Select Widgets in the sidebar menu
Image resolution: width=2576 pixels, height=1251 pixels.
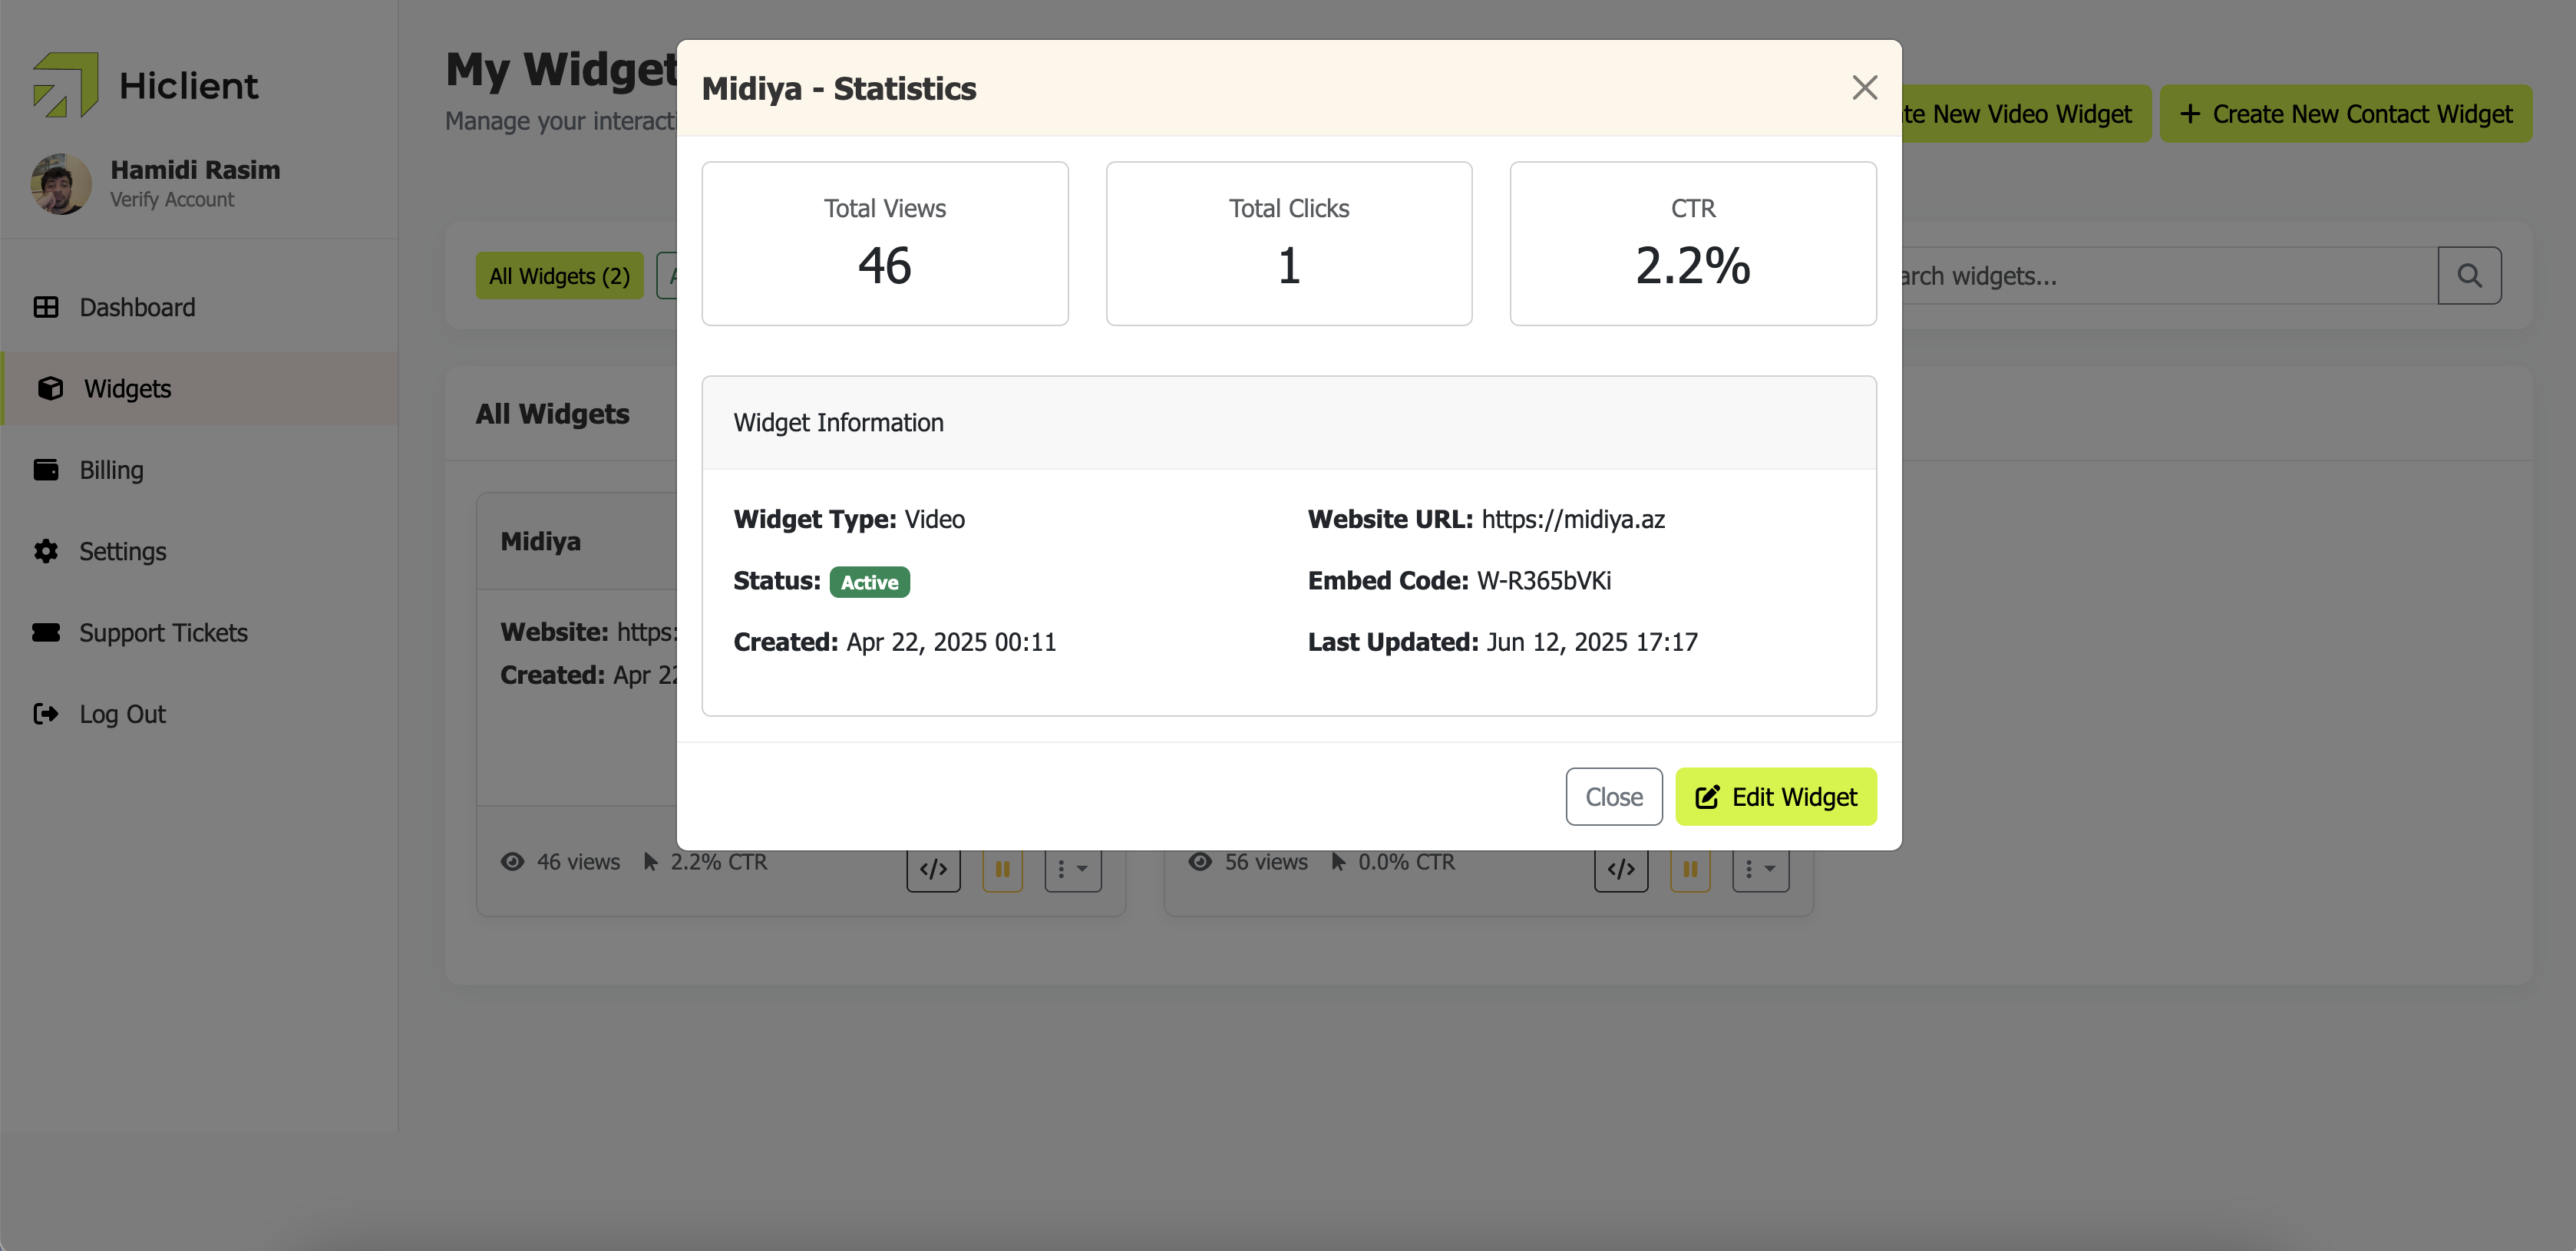200,388
